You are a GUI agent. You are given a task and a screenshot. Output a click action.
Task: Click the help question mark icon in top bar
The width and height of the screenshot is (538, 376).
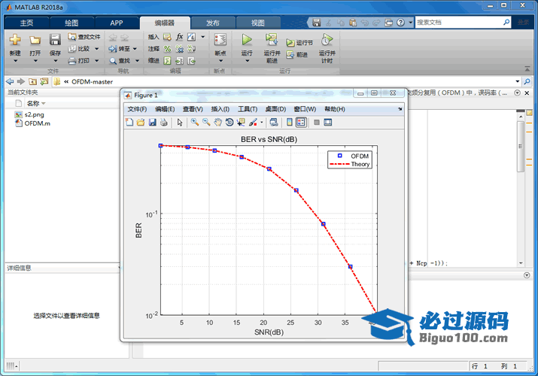[400, 23]
